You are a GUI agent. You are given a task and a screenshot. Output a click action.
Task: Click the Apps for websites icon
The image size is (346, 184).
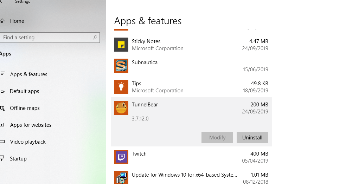coord(2,125)
